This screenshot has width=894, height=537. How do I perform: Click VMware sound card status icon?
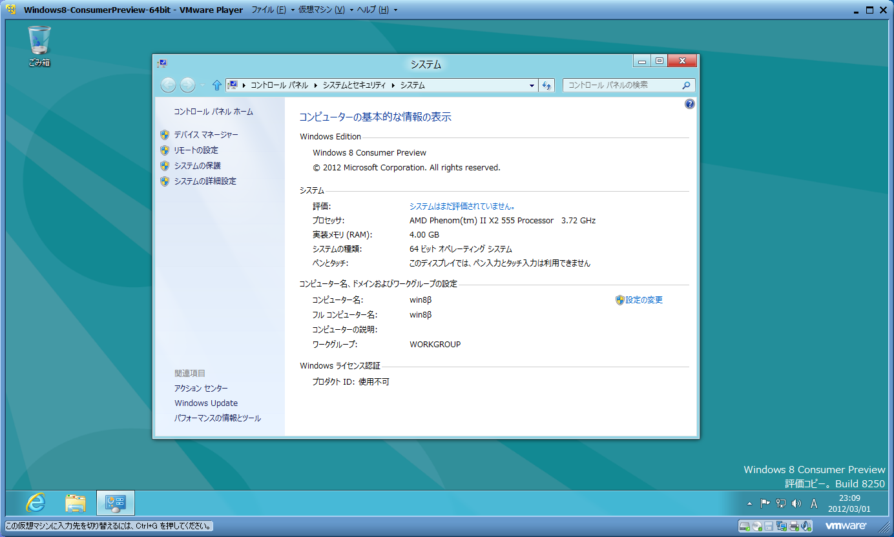(805, 526)
